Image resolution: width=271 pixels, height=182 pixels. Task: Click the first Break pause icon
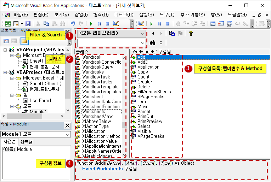pyautogui.click(x=100, y=24)
